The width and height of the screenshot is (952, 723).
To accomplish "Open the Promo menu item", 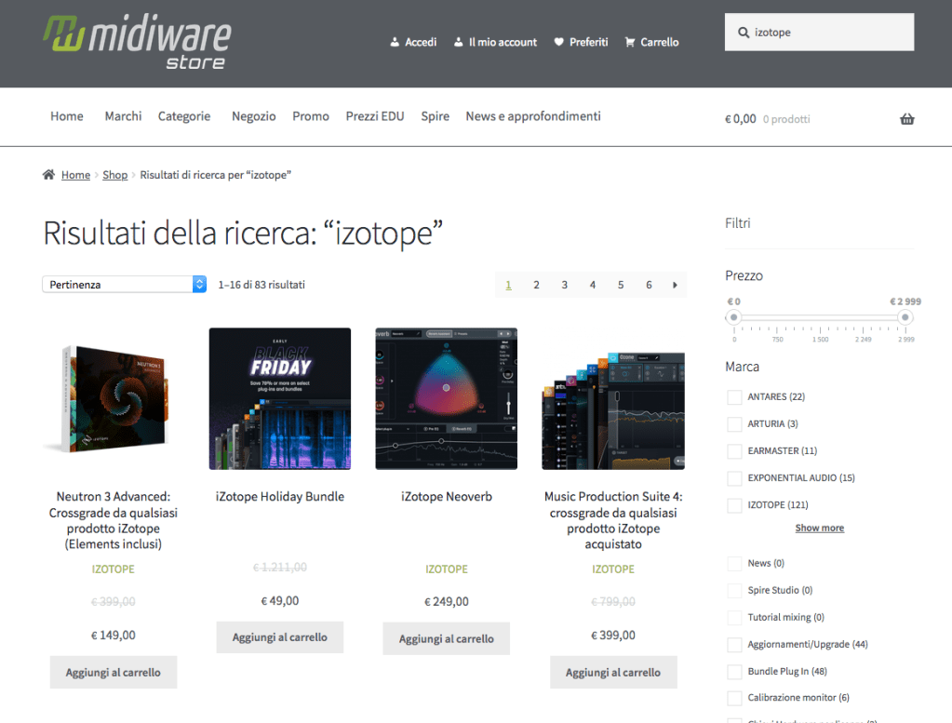I will tap(311, 116).
